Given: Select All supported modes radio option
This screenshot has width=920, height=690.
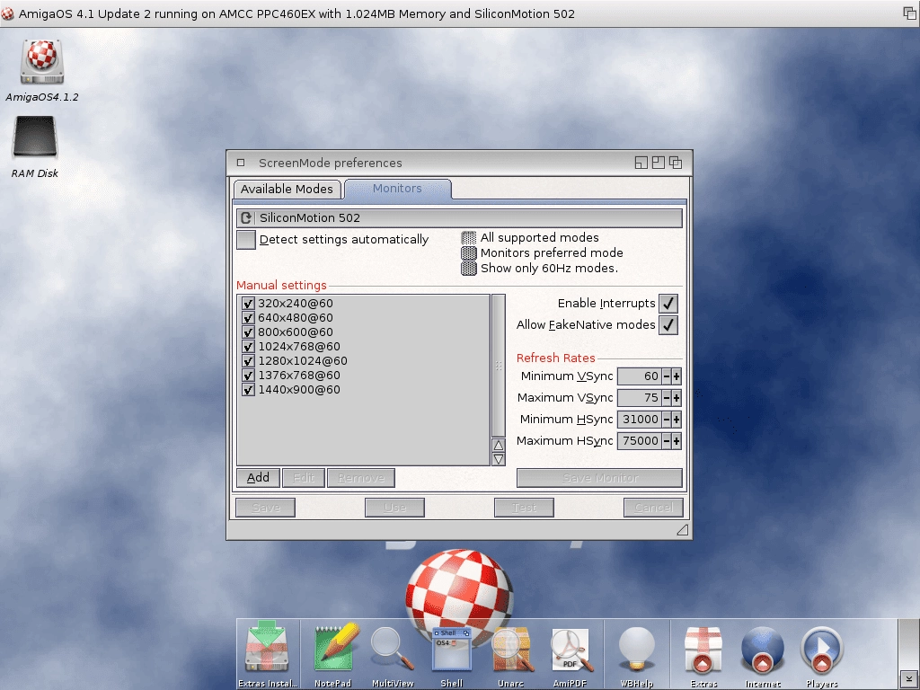Looking at the screenshot, I should pyautogui.click(x=469, y=237).
